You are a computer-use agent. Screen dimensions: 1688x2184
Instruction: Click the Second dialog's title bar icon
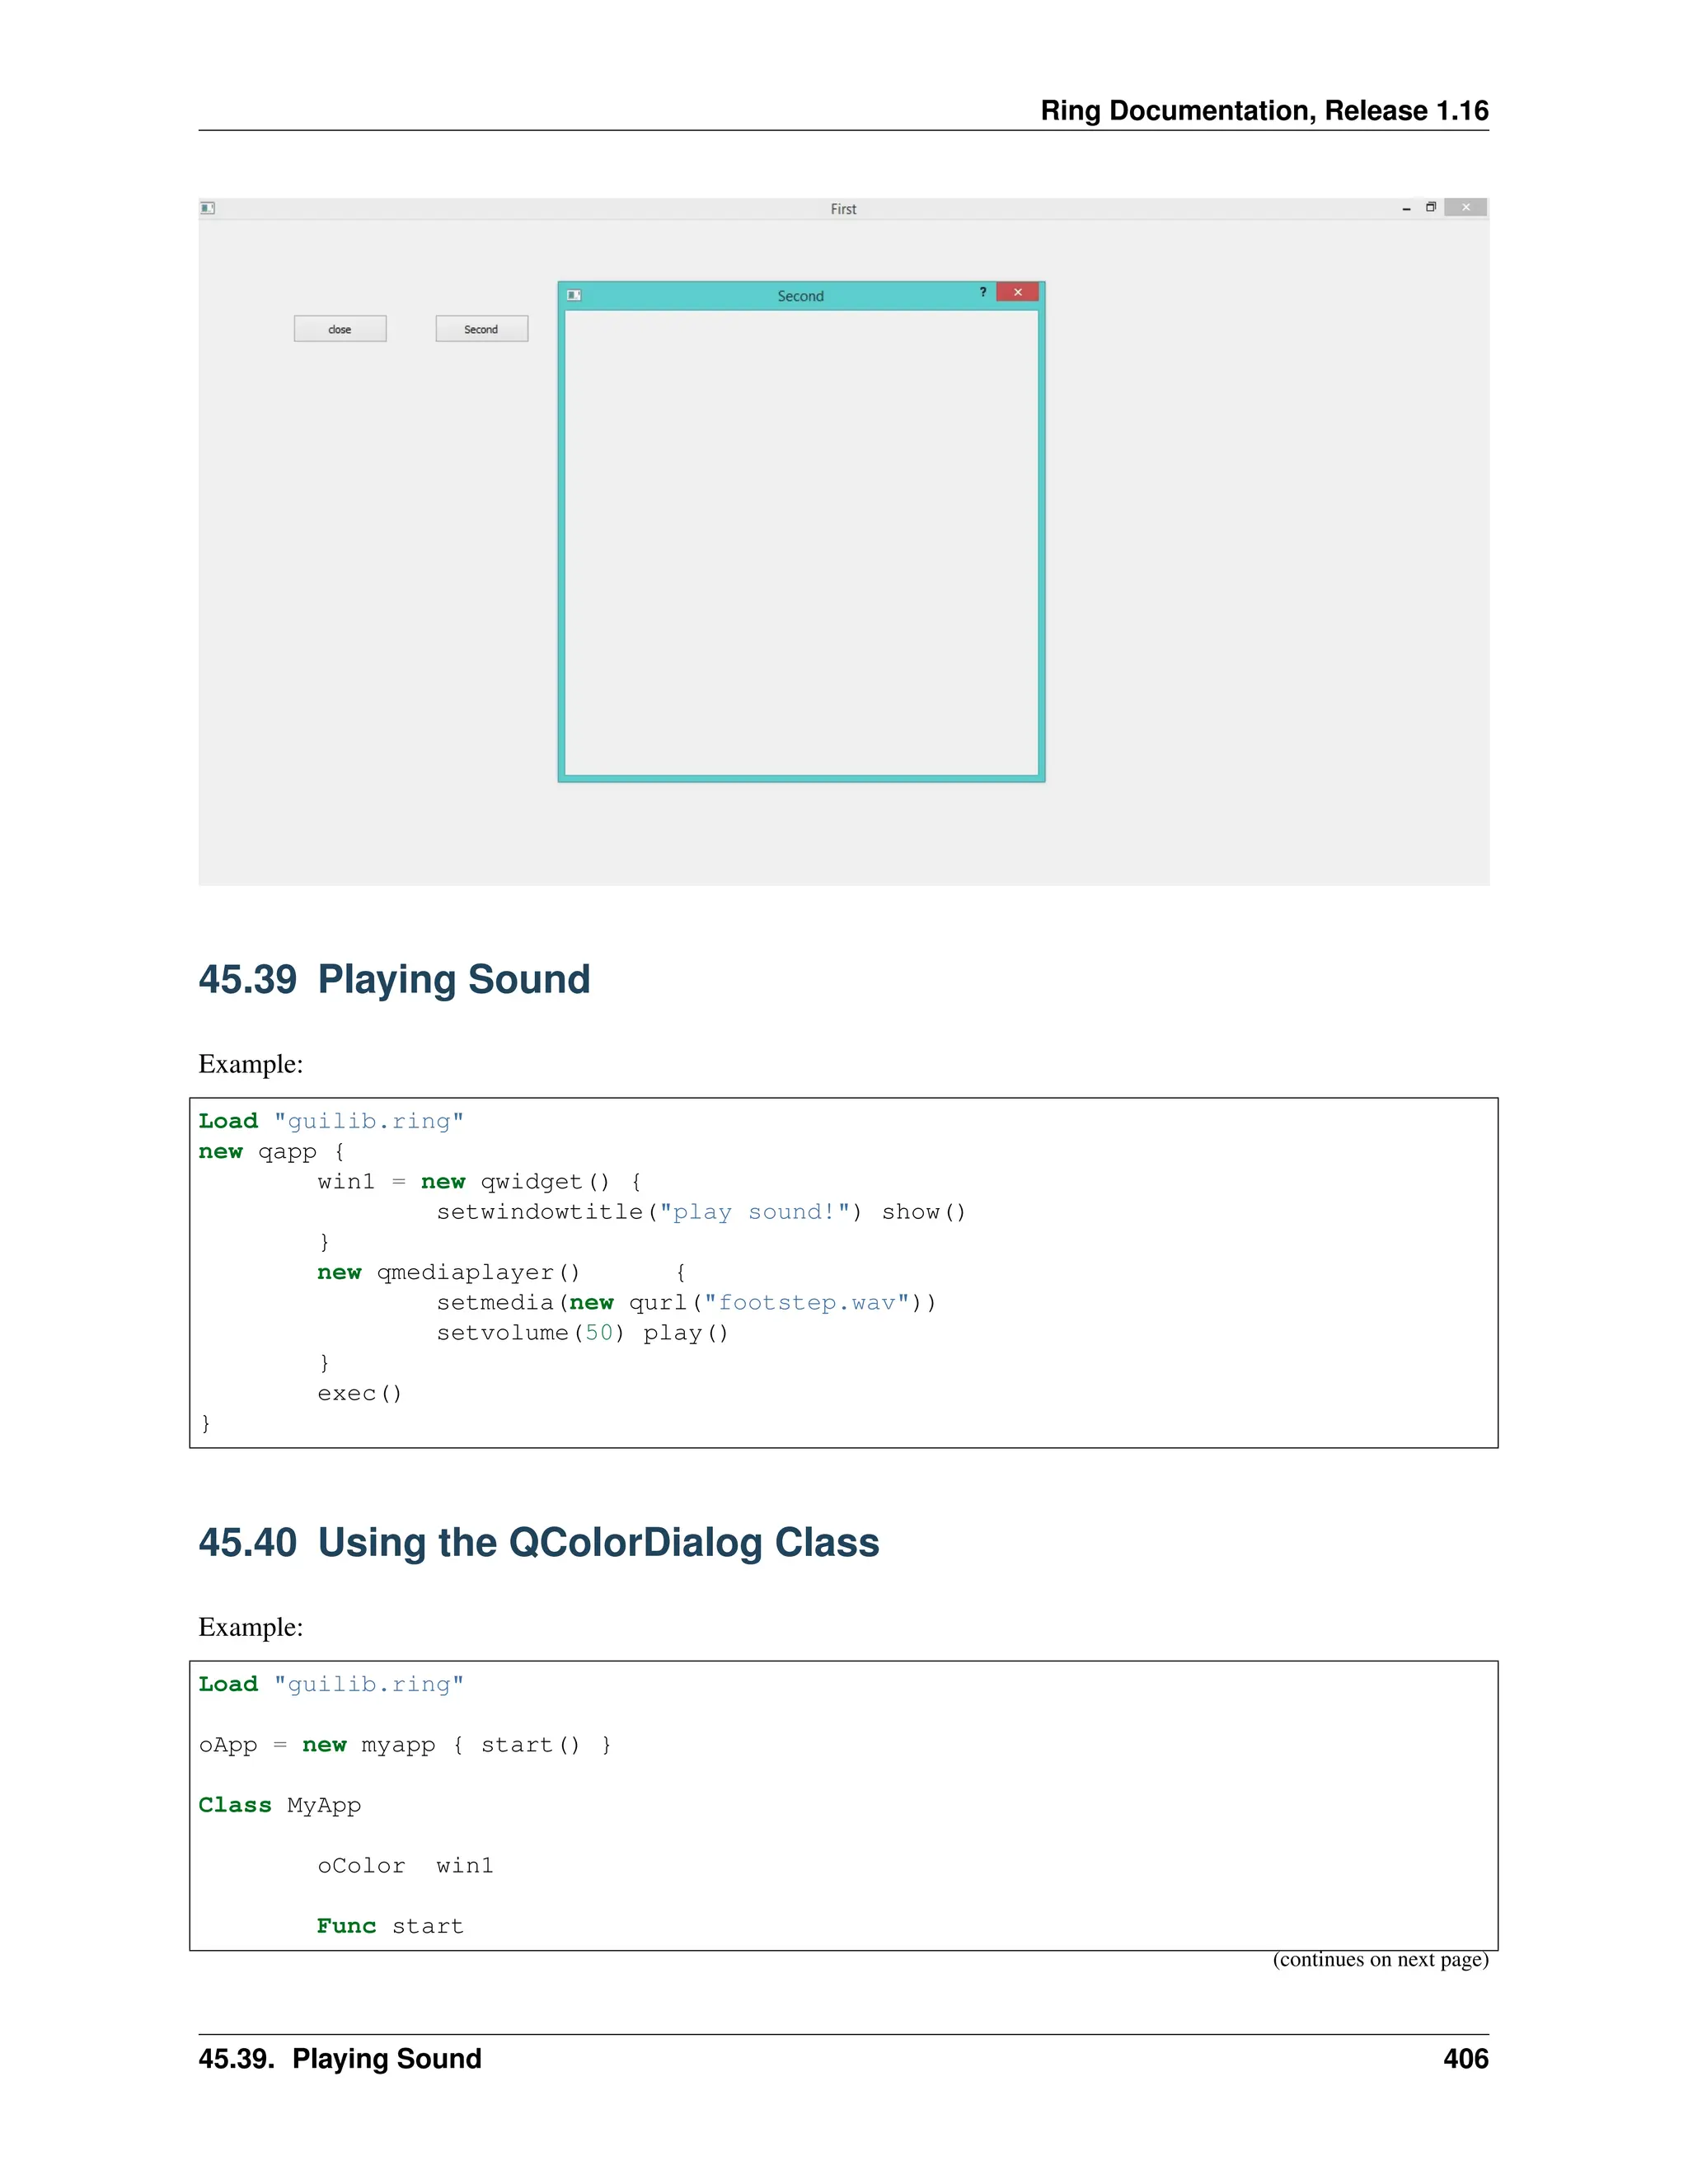pyautogui.click(x=574, y=295)
